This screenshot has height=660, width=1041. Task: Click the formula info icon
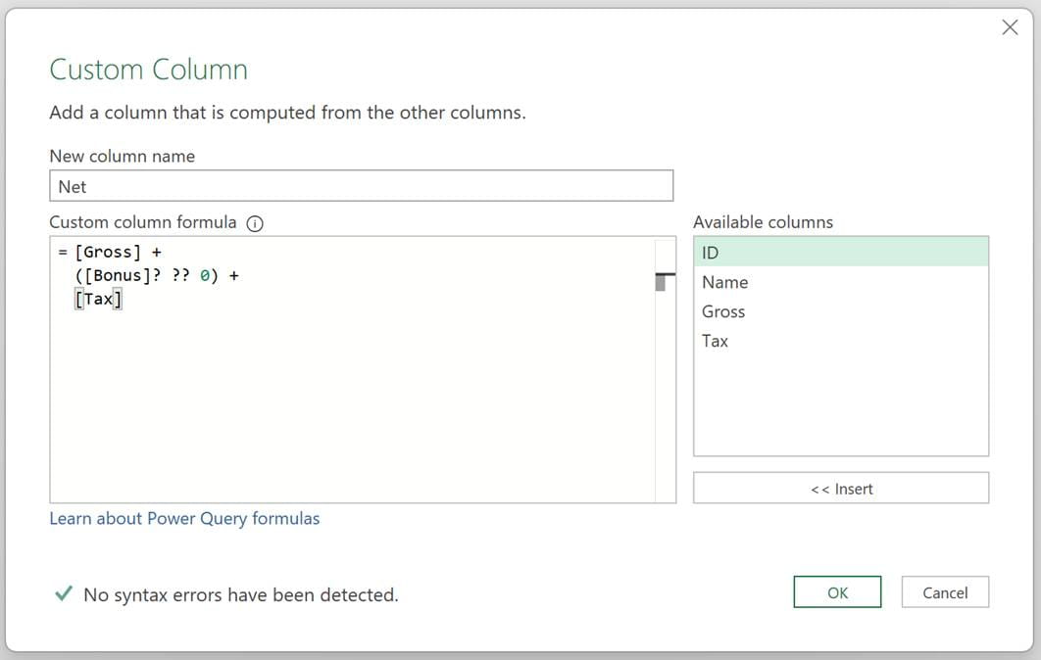pos(255,223)
